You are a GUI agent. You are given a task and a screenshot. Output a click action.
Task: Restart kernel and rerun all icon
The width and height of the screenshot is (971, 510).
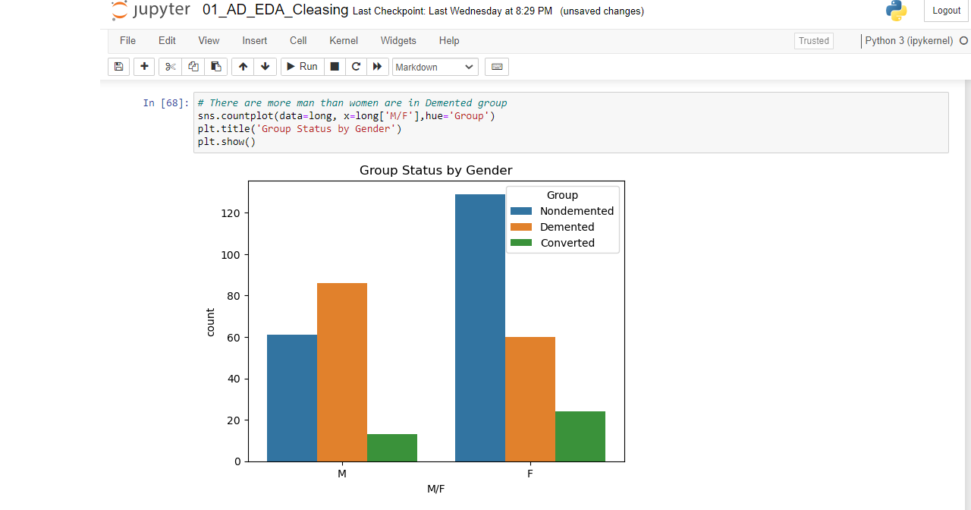click(377, 67)
